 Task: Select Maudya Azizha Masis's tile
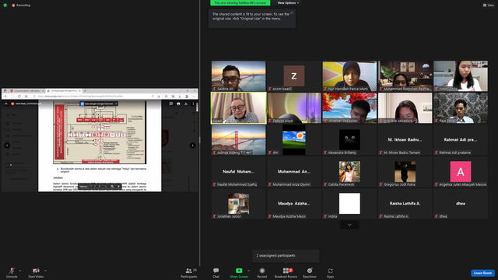[294, 204]
